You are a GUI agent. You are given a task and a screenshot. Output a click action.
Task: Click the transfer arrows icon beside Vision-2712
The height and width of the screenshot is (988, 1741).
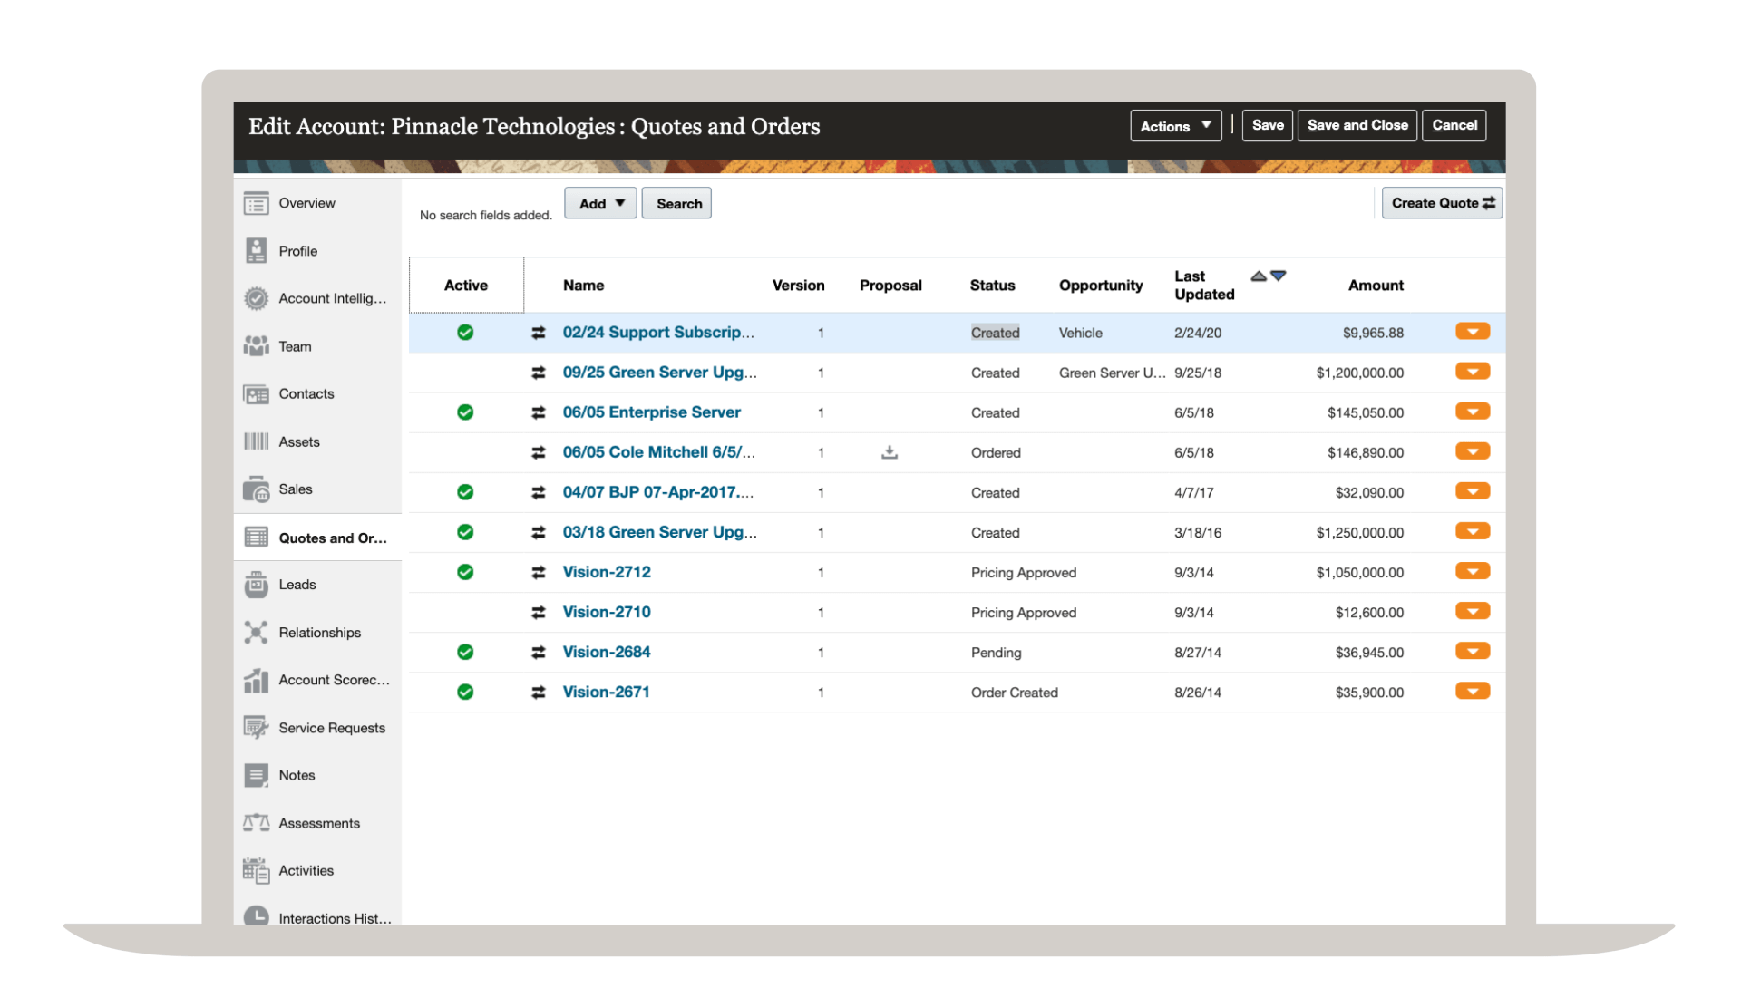(539, 573)
